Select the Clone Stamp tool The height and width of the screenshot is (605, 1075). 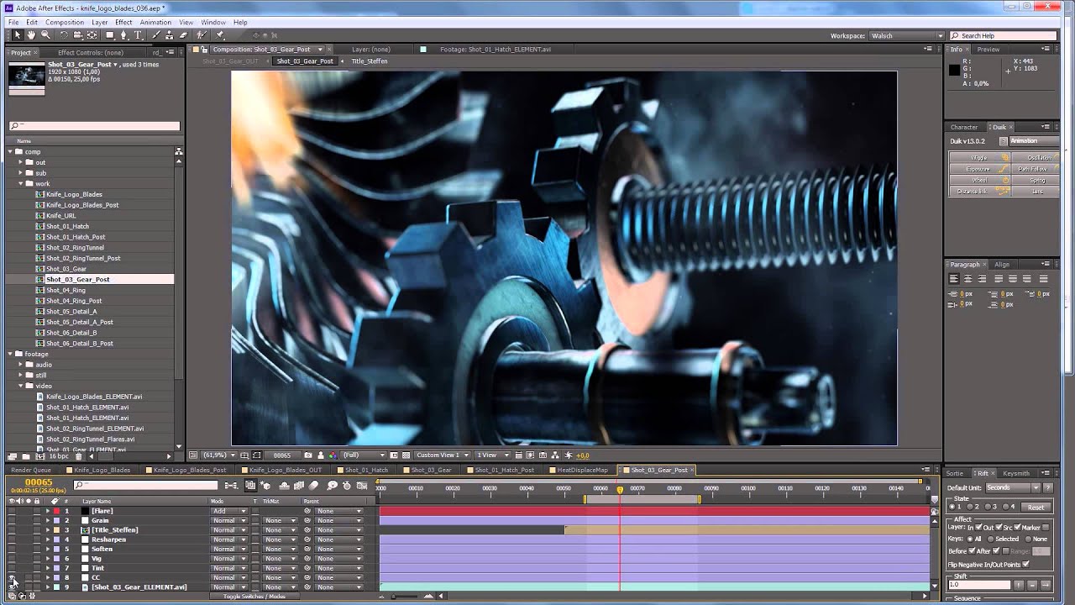170,35
